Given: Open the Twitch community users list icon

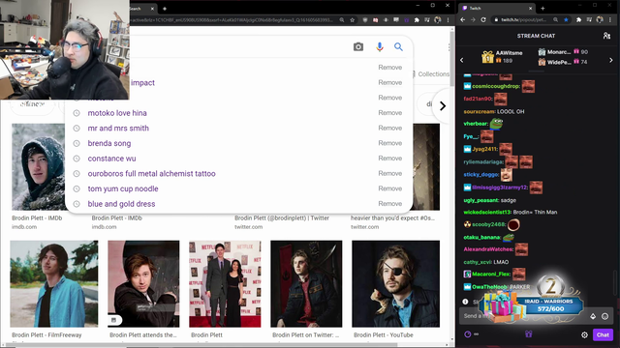Looking at the screenshot, I should 606,36.
